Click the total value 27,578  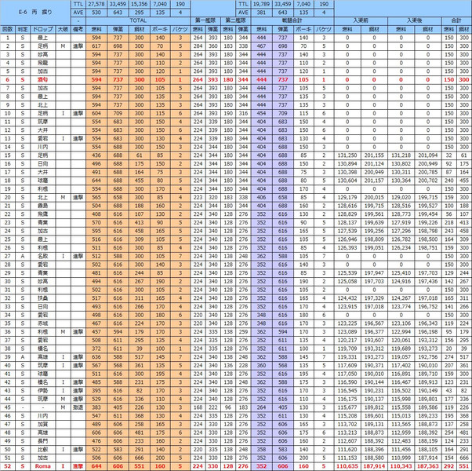(96, 4)
